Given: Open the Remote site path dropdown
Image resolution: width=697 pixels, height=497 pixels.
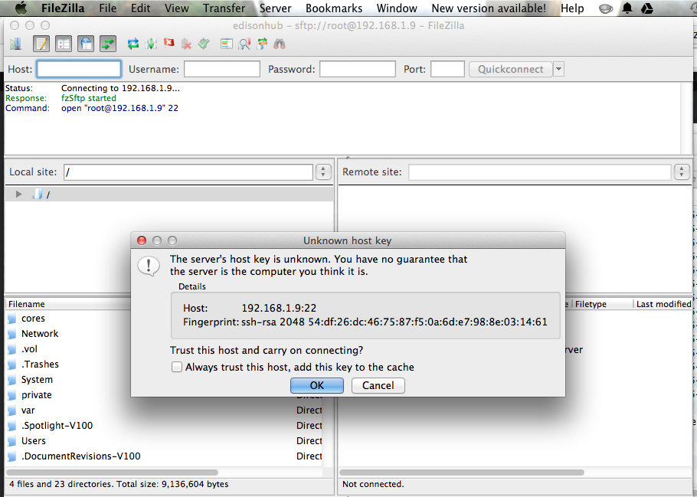Looking at the screenshot, I should (x=682, y=172).
